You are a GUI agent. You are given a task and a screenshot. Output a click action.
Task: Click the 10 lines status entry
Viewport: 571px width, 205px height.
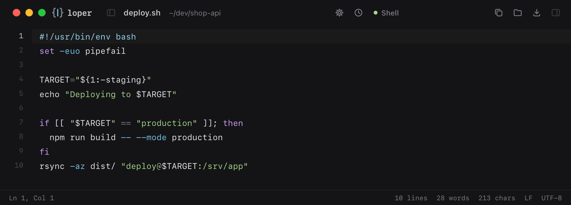(411, 198)
